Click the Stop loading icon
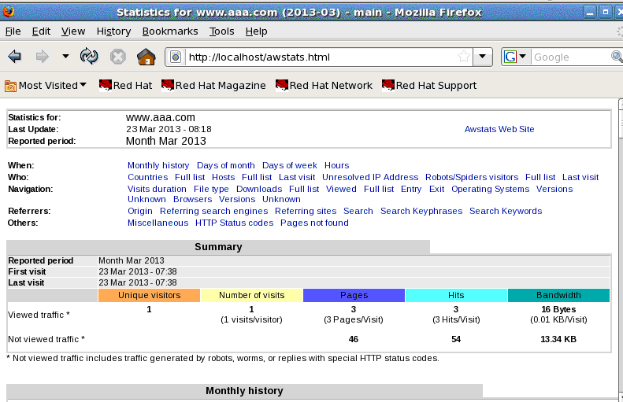 [117, 57]
